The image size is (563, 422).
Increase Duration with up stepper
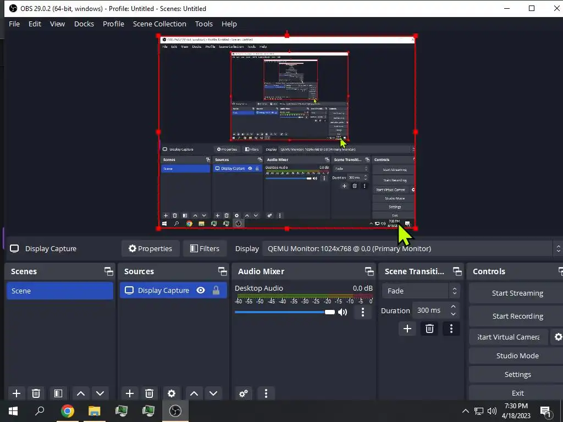click(453, 307)
